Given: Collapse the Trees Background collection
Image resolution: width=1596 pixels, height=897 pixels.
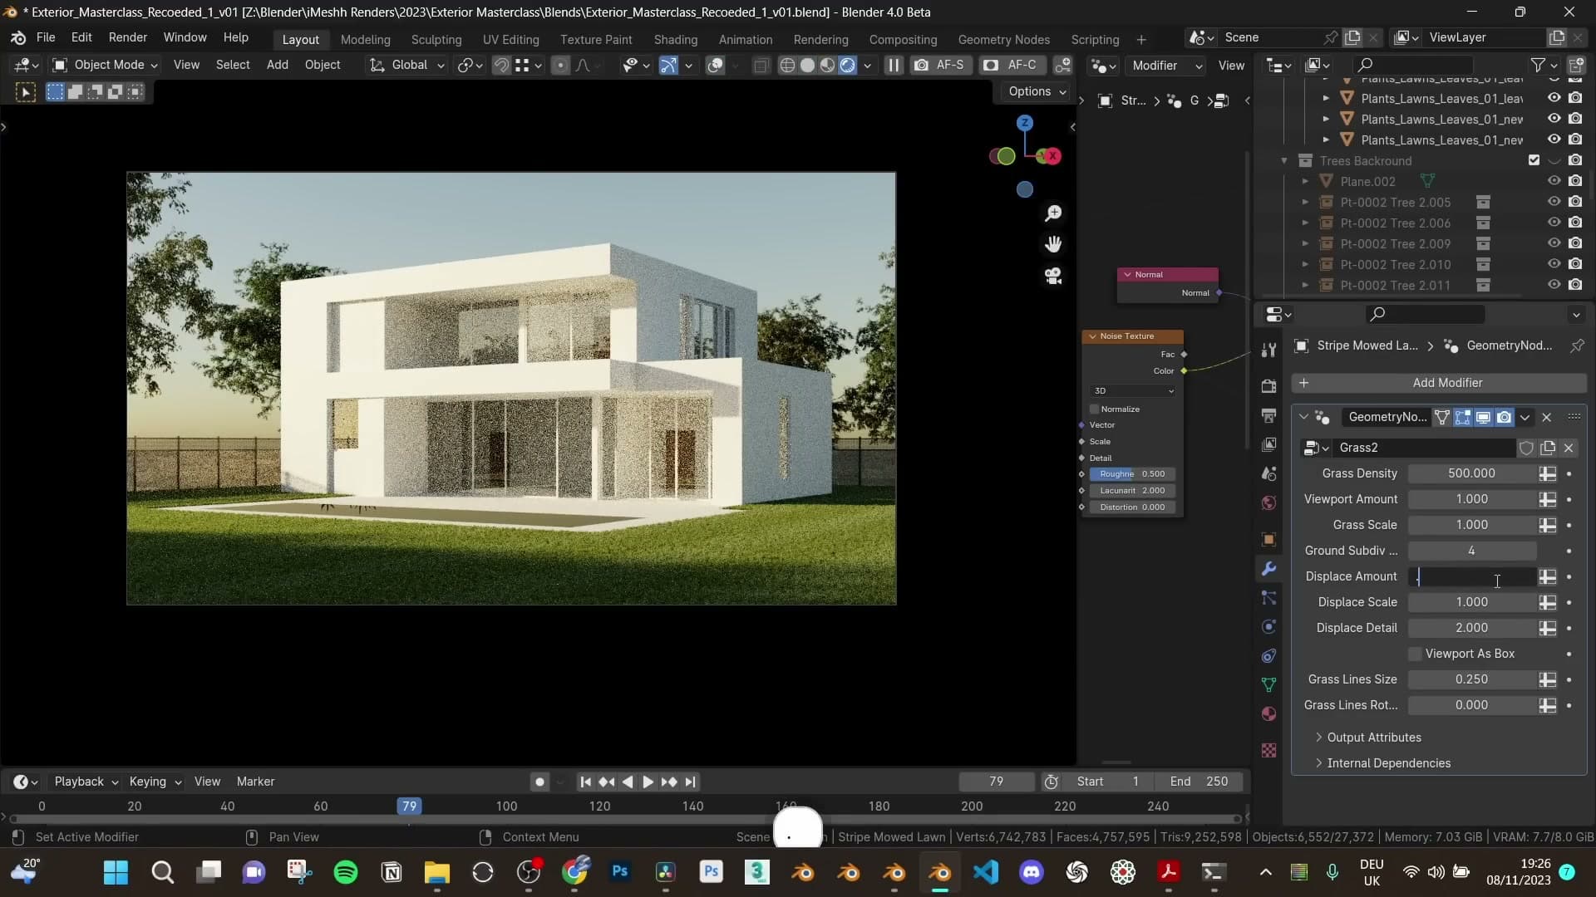Looking at the screenshot, I should 1284,161.
